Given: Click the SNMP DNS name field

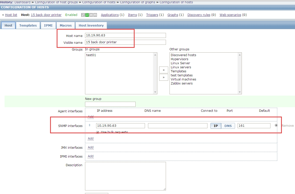Looking at the screenshot, I should 178,126.
